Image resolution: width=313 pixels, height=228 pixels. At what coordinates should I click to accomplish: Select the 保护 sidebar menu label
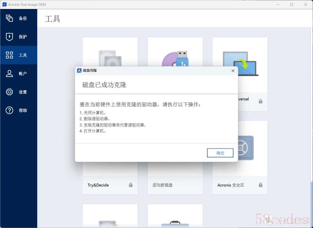pos(23,37)
